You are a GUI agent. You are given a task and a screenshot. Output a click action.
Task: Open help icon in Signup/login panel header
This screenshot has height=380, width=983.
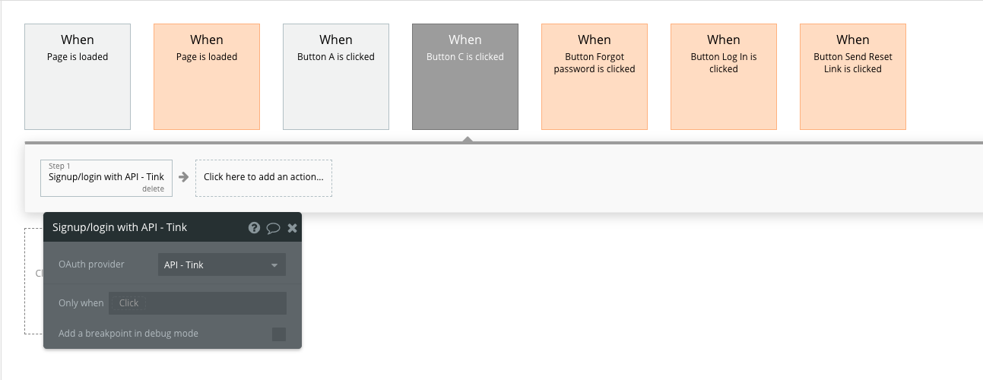coord(255,227)
